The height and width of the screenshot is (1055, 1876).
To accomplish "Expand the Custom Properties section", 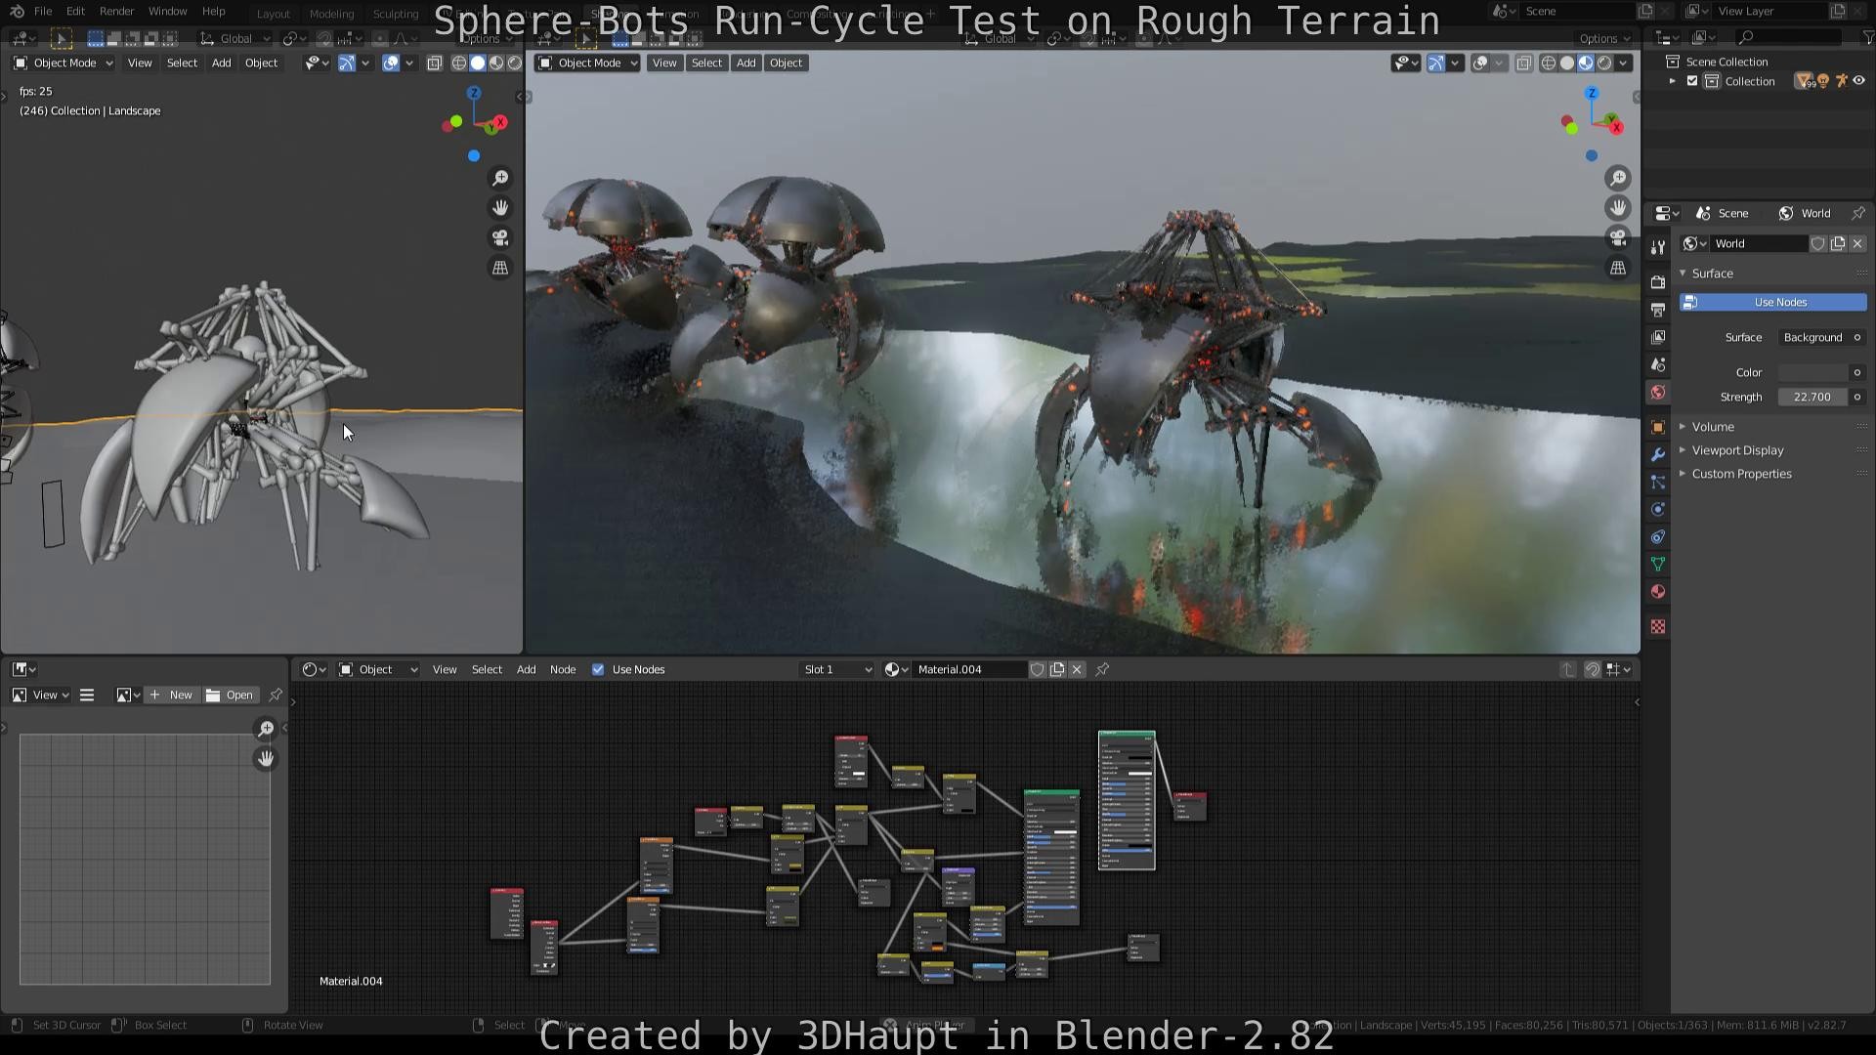I will (x=1741, y=474).
